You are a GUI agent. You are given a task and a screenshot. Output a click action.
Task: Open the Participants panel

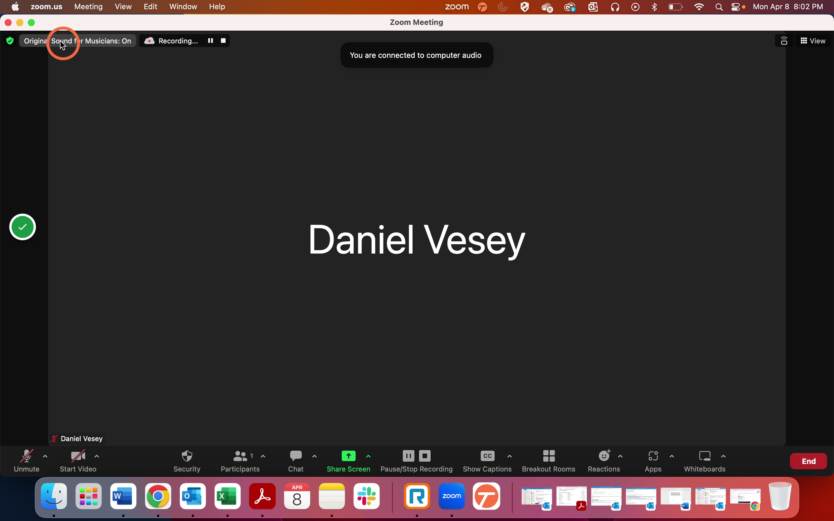coord(240,461)
